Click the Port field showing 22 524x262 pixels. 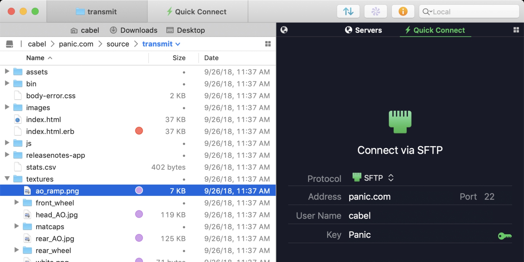pos(489,197)
